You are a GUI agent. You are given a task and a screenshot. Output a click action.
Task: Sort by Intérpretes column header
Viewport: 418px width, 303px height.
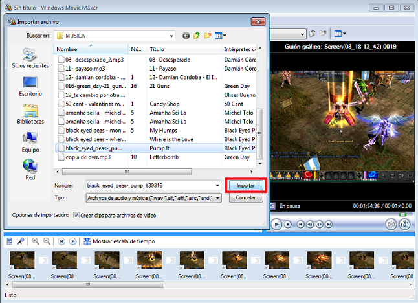(239, 49)
